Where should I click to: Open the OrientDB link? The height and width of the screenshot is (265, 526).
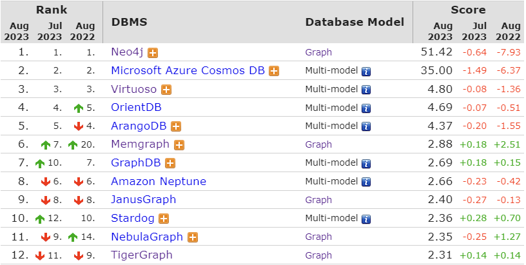[x=136, y=107]
